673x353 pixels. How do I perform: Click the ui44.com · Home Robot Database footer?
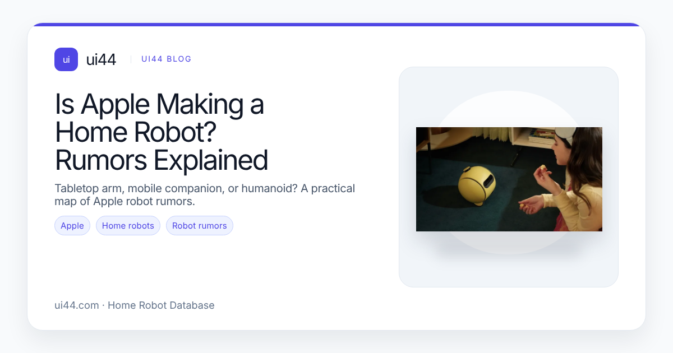pyautogui.click(x=135, y=305)
